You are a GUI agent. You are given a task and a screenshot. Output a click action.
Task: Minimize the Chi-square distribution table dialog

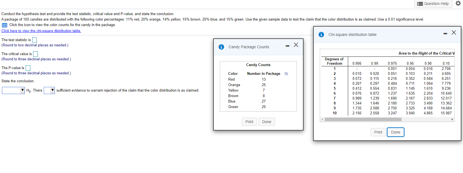tap(445, 33)
